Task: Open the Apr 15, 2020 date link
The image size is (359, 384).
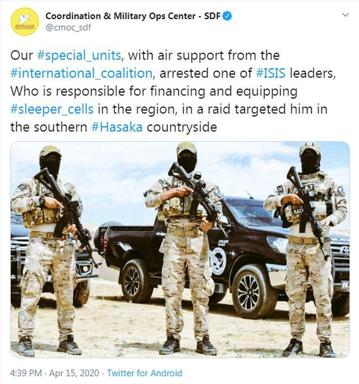Action: [x=74, y=373]
